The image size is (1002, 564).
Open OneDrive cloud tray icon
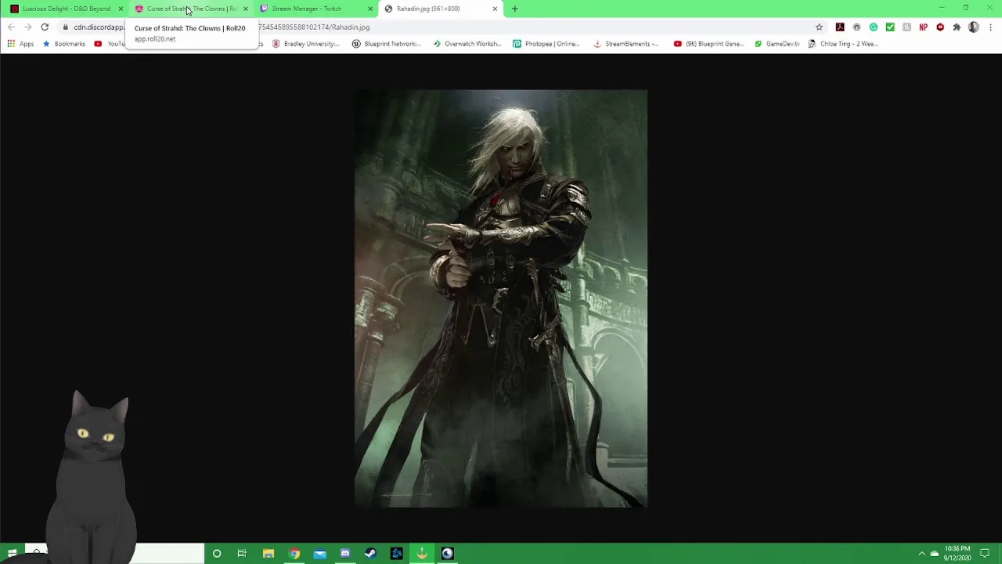coord(935,553)
